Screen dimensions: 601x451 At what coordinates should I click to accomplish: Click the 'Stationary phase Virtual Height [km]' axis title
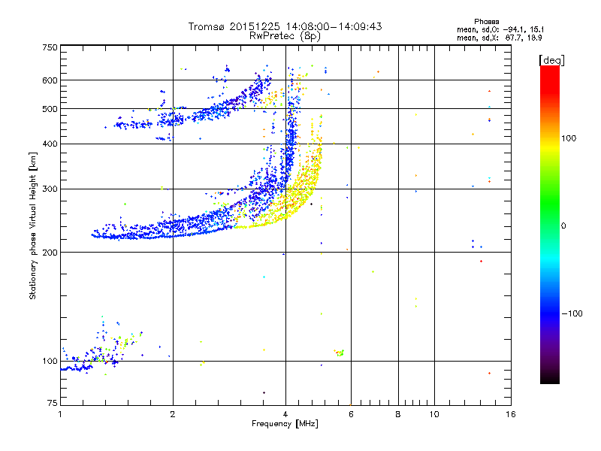point(33,226)
